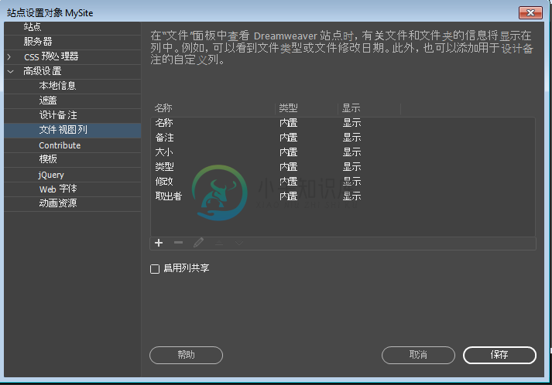Click the plus icon to add a column
Screen dimensions: 552x385
[x=159, y=243]
